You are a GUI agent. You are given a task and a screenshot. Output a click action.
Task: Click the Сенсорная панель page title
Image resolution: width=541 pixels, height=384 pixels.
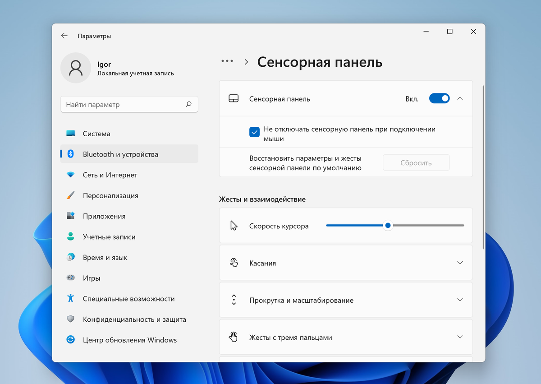320,62
